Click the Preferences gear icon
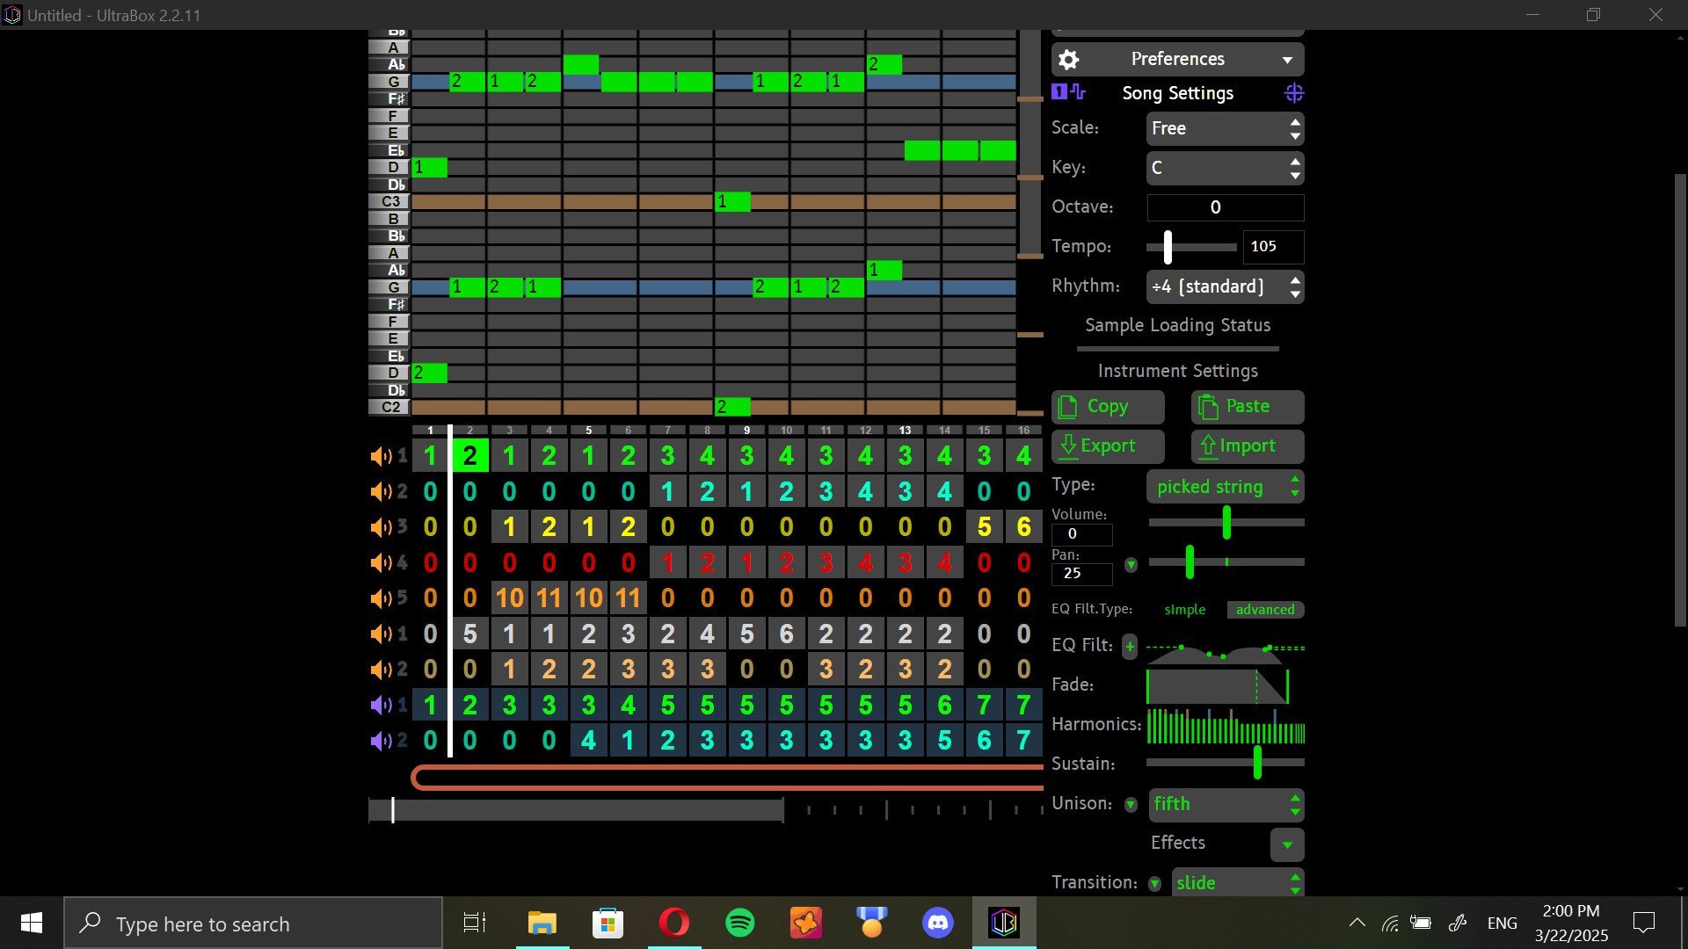 click(1068, 60)
